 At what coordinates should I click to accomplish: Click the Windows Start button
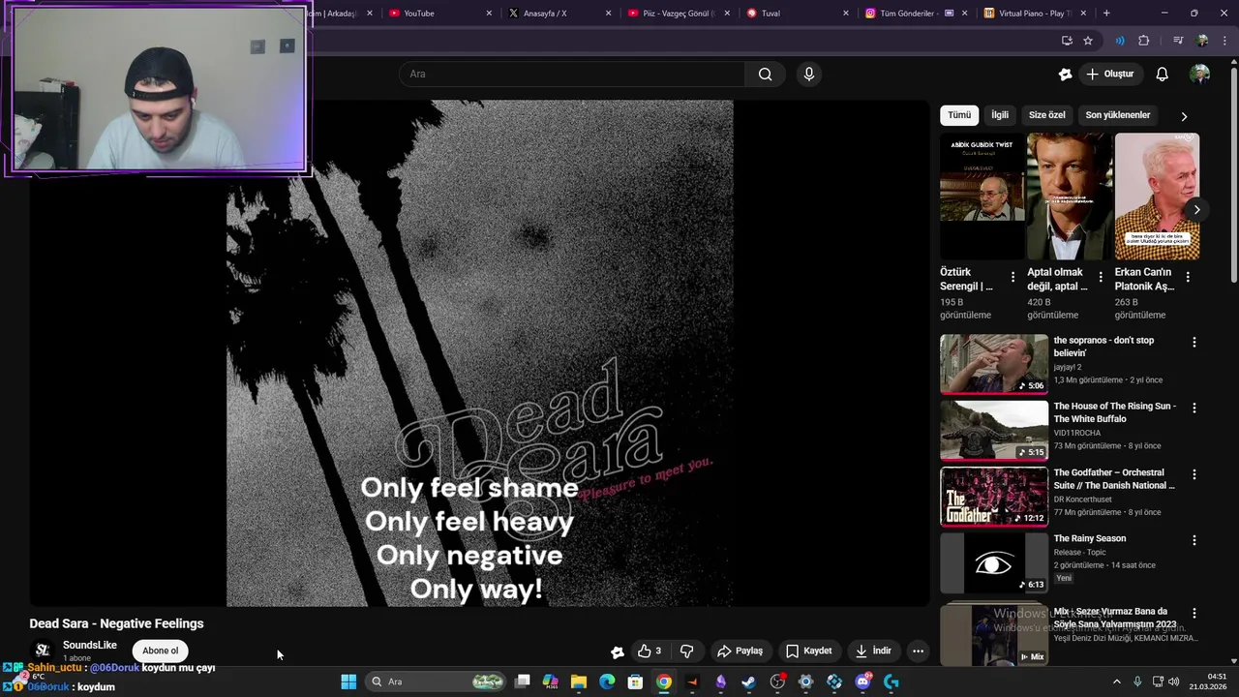(348, 682)
